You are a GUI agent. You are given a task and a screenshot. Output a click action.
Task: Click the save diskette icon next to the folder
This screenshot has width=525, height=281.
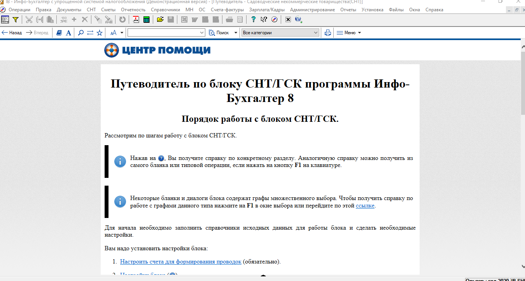[x=171, y=19]
